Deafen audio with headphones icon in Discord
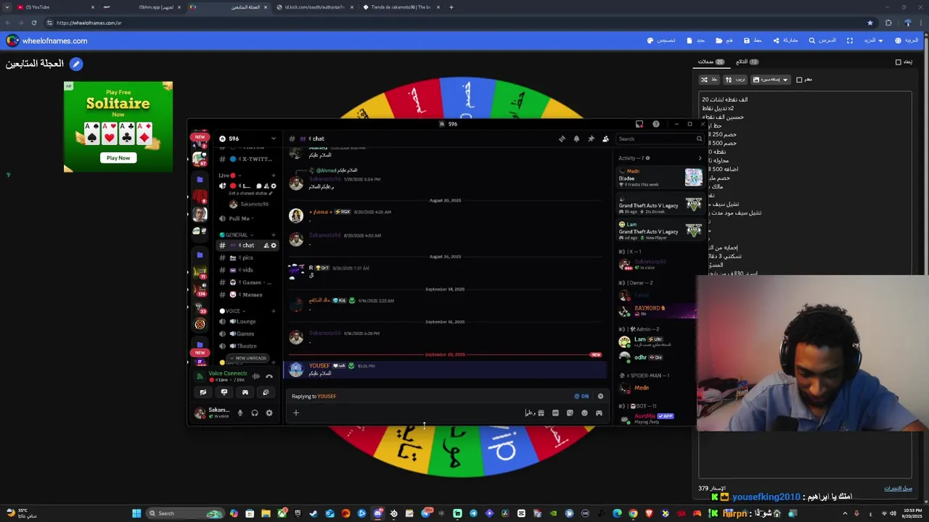The width and height of the screenshot is (929, 522). click(255, 413)
